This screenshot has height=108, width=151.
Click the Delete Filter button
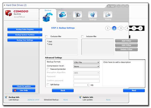[126, 49]
